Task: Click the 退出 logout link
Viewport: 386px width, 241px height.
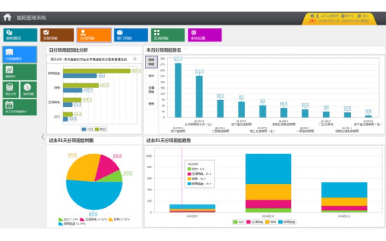Action: point(365,16)
